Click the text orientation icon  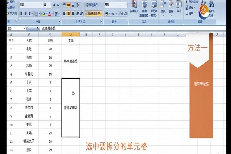pyautogui.click(x=77, y=5)
